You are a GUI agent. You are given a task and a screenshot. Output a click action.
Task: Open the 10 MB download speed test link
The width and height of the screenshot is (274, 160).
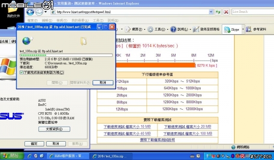click(127, 127)
